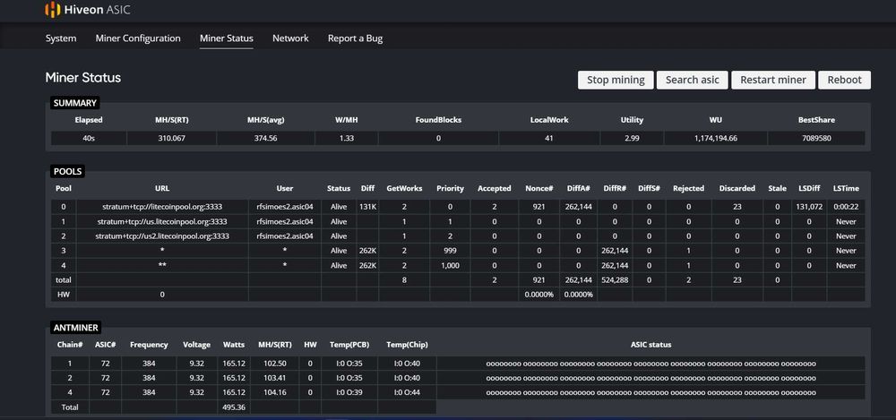
Task: Click the SUMMARY section label
Action: (75, 103)
